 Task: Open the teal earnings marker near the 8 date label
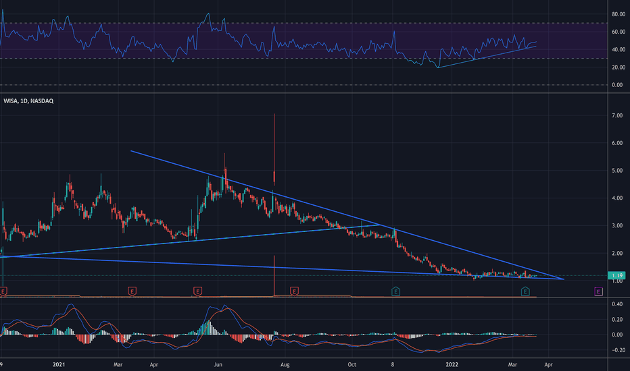click(x=395, y=291)
